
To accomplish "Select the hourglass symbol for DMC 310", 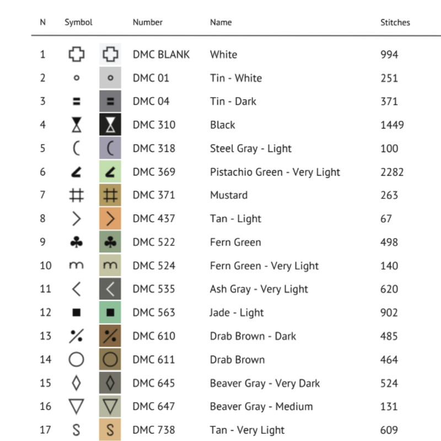I will coord(77,125).
